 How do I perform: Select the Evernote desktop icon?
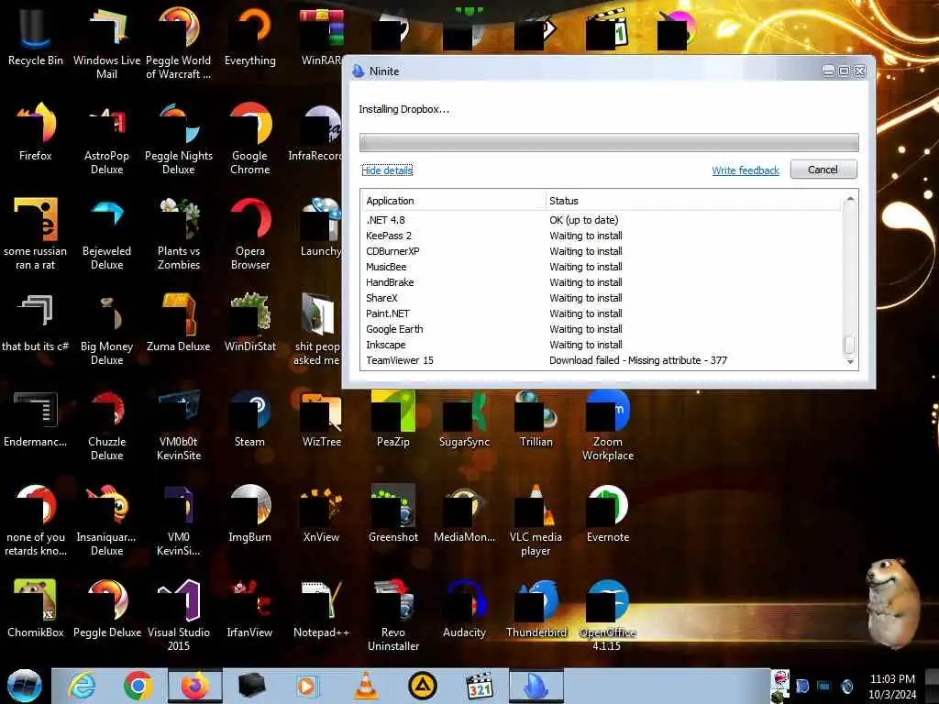608,514
